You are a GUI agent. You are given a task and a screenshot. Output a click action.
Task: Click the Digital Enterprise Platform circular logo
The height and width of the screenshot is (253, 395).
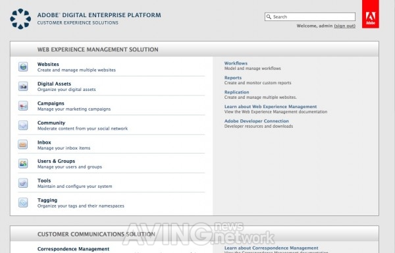(x=20, y=19)
